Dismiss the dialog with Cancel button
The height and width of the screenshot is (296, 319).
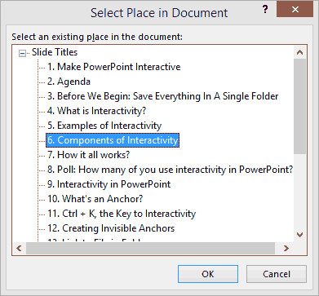click(x=277, y=274)
